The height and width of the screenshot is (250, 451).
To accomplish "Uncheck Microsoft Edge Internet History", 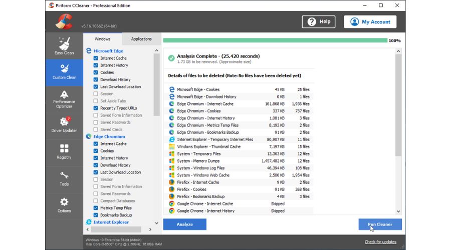I will 96,65.
